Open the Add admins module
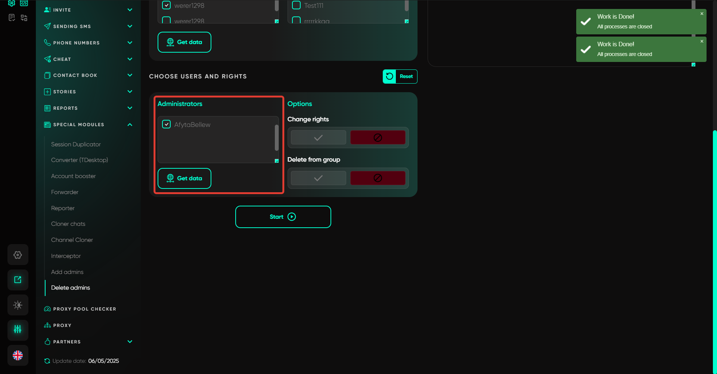Image resolution: width=717 pixels, height=374 pixels. coord(67,272)
